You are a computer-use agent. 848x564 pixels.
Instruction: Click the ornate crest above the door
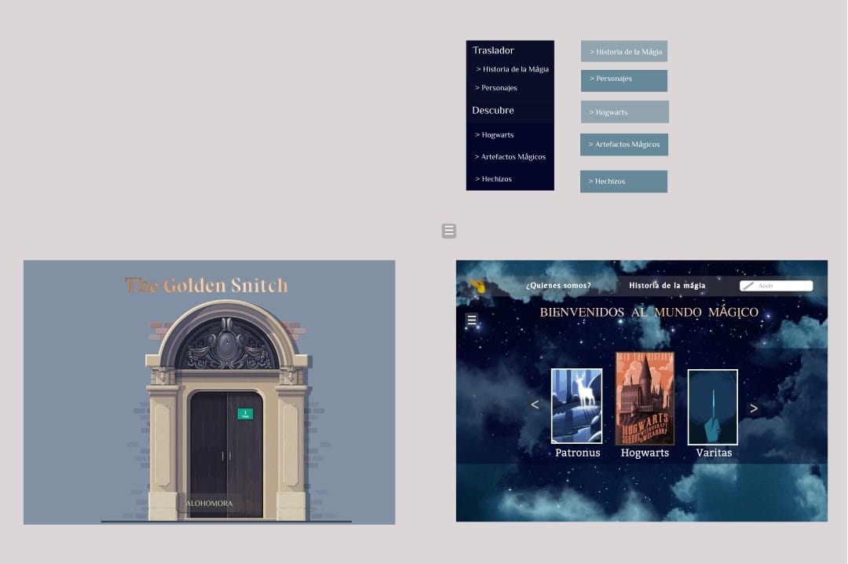pos(227,344)
